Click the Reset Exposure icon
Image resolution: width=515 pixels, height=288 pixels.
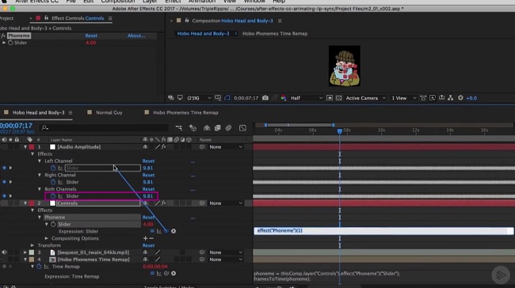click(x=460, y=98)
